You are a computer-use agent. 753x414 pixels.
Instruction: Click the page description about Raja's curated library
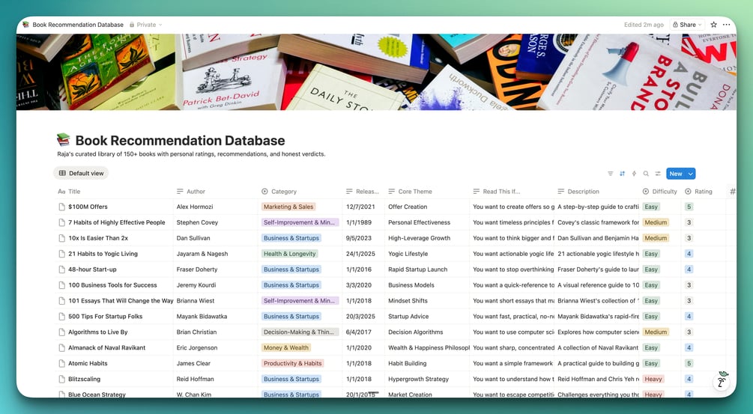pos(191,154)
